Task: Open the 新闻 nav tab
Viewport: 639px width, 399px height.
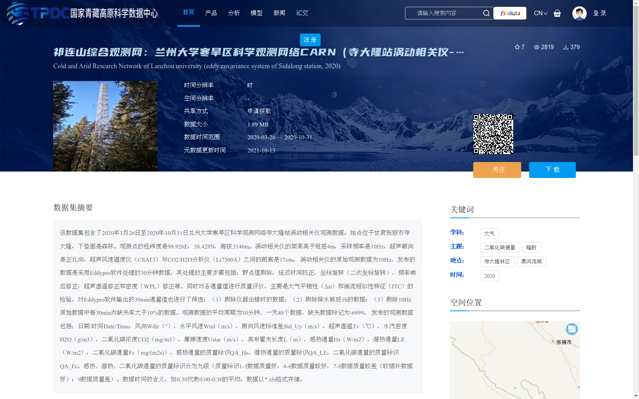Action: (279, 13)
